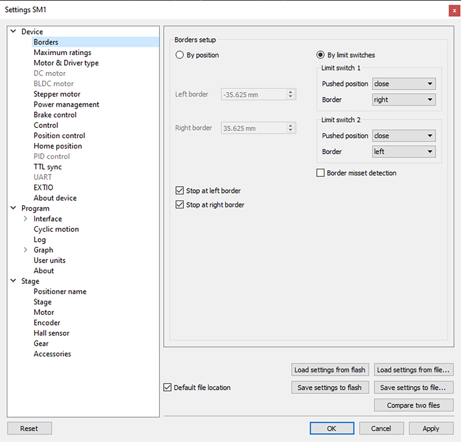Open the Home position settings page

click(58, 146)
